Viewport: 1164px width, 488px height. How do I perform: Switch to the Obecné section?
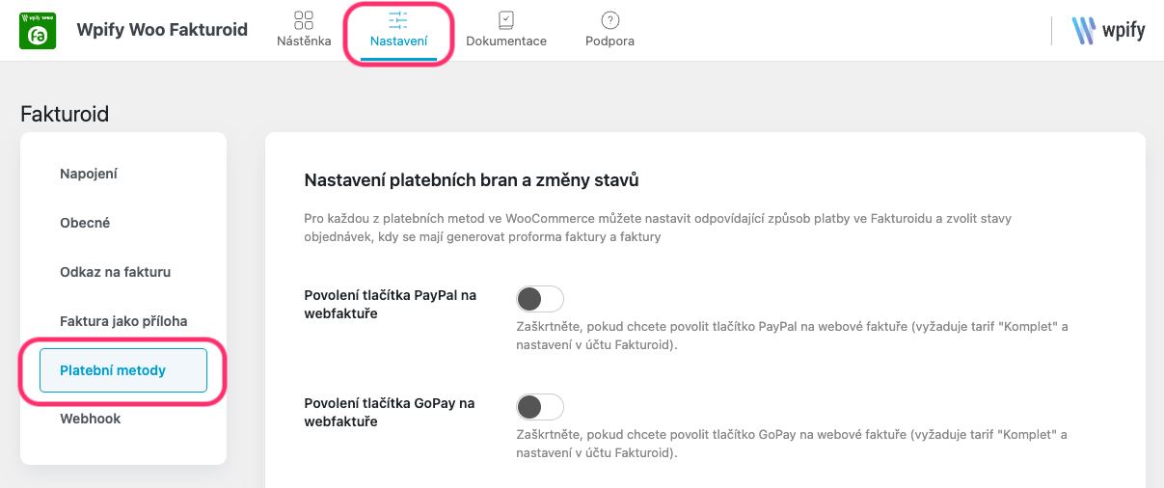point(85,223)
